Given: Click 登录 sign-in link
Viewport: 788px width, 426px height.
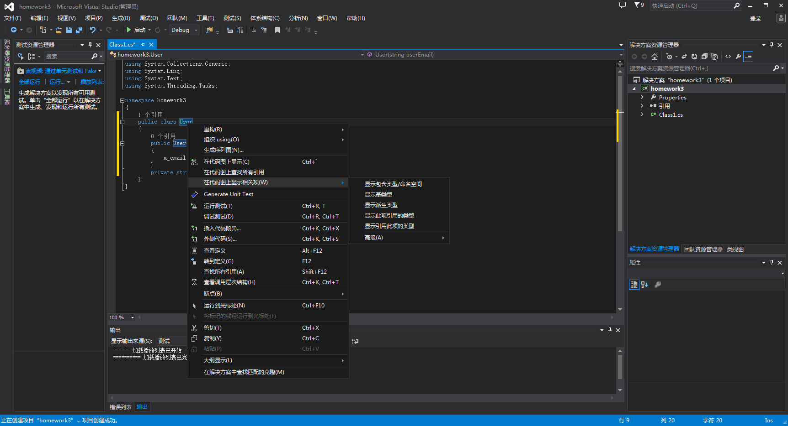Looking at the screenshot, I should [756, 19].
